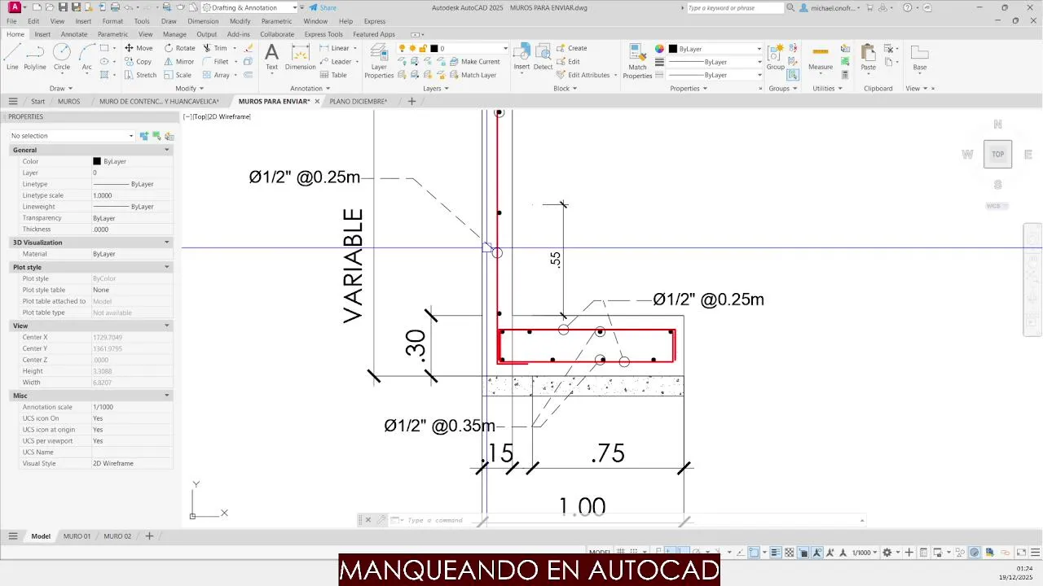Click the Move tool in Modify
This screenshot has width=1043, height=586.
pos(139,48)
